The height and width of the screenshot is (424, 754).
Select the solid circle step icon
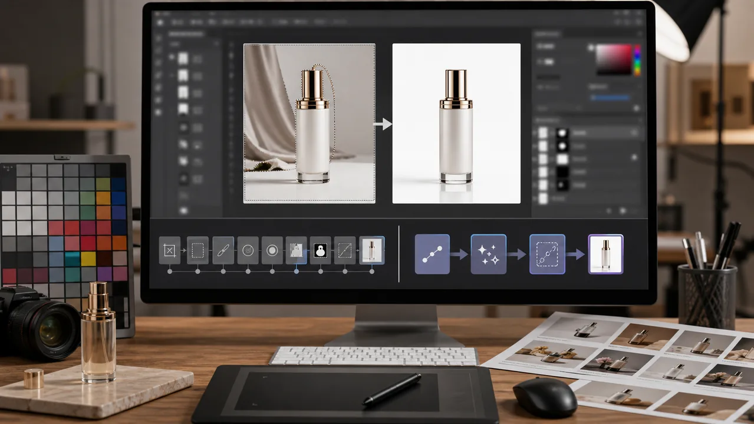pyautogui.click(x=272, y=250)
